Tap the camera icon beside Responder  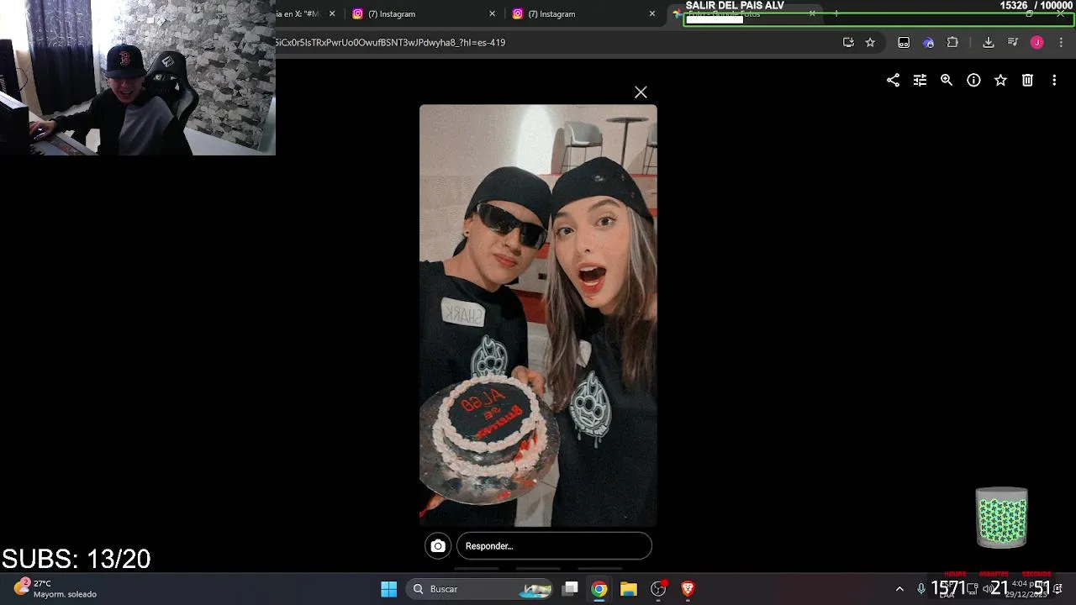point(438,546)
